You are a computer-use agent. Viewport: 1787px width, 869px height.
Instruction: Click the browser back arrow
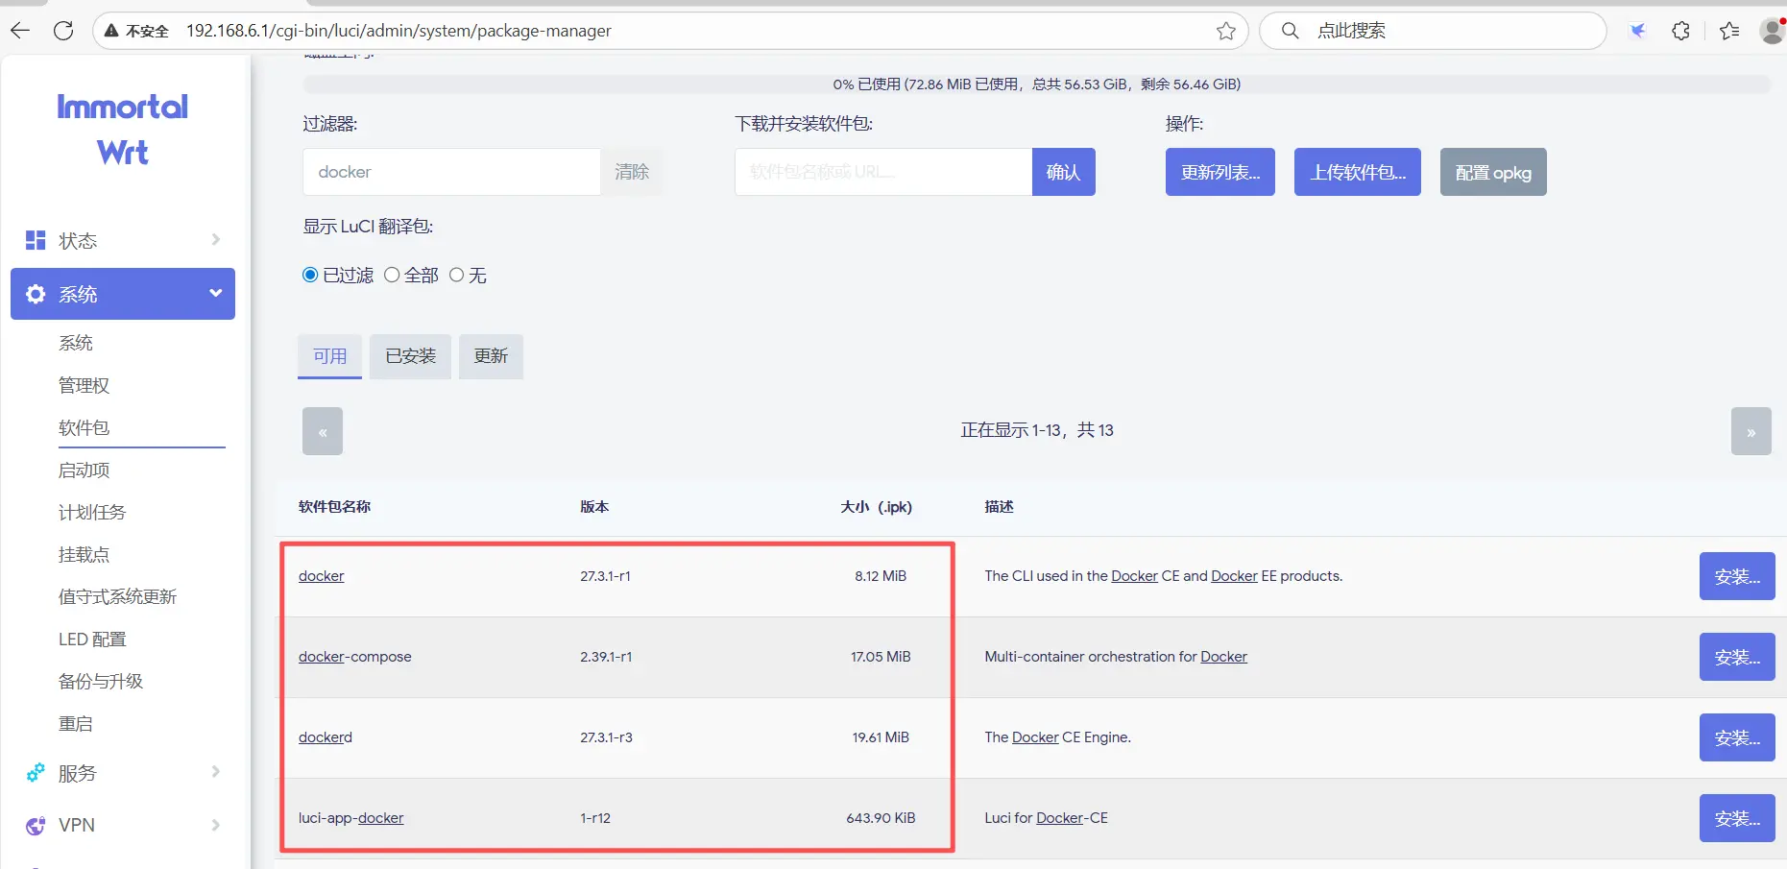(x=20, y=31)
